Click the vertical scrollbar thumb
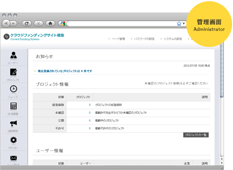Screen dimensions: 233x170 (x=222, y=70)
